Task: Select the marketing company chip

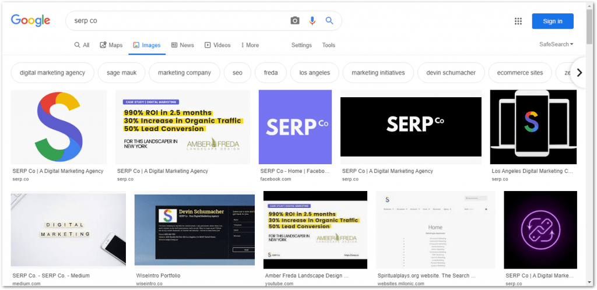Action: pos(184,73)
